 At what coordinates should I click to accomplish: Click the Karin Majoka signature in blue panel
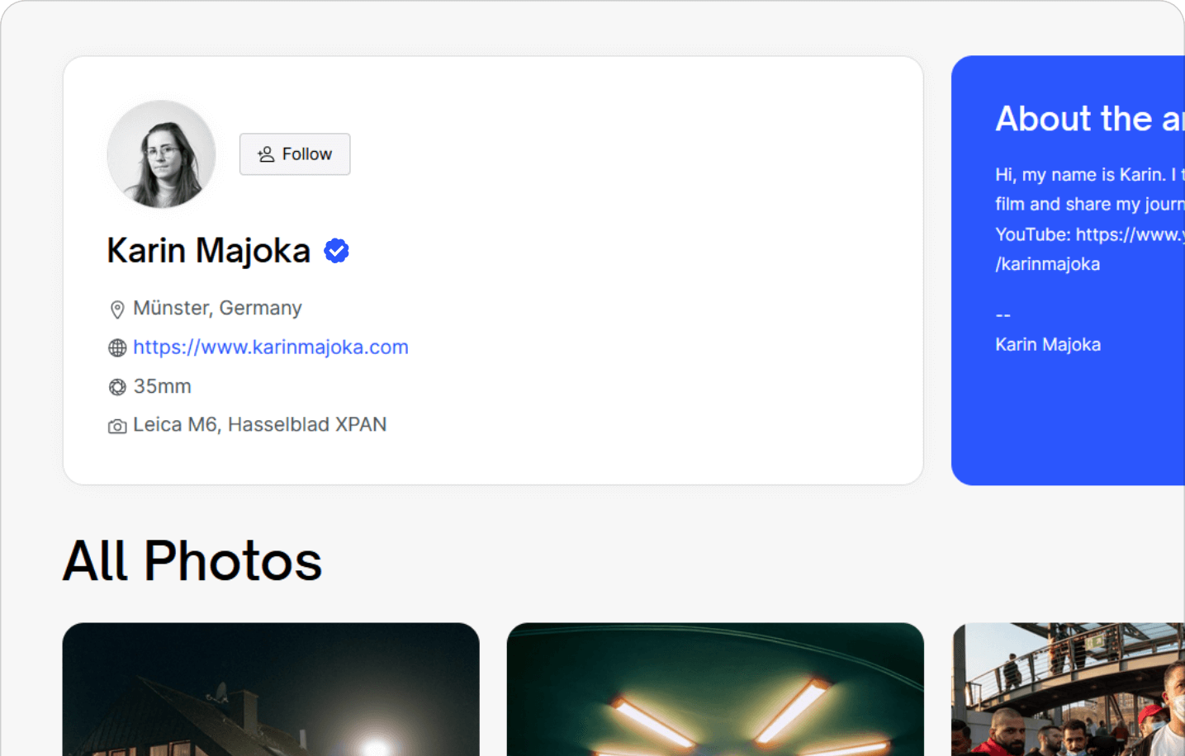[1048, 345]
